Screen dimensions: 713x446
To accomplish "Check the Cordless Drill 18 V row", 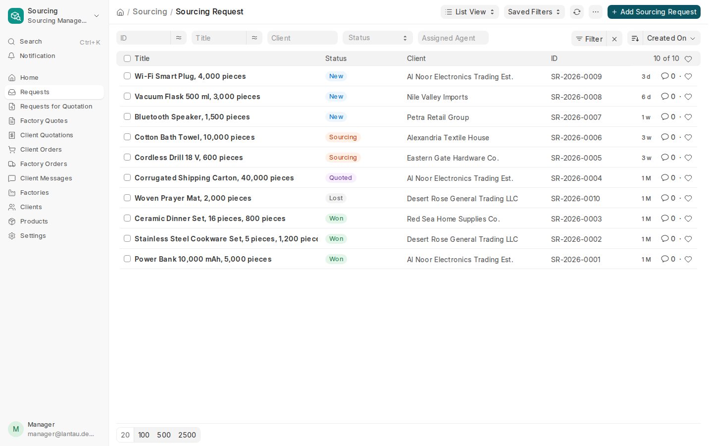I will pyautogui.click(x=127, y=157).
